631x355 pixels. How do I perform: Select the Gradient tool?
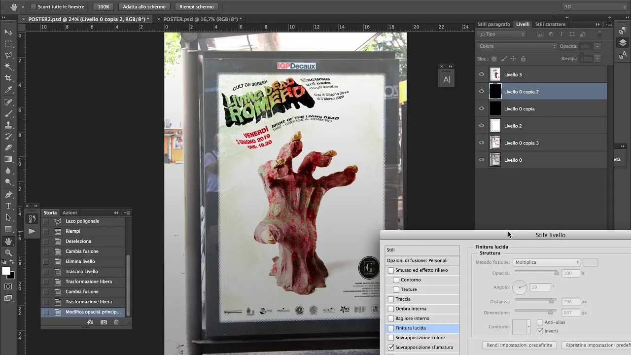click(8, 159)
